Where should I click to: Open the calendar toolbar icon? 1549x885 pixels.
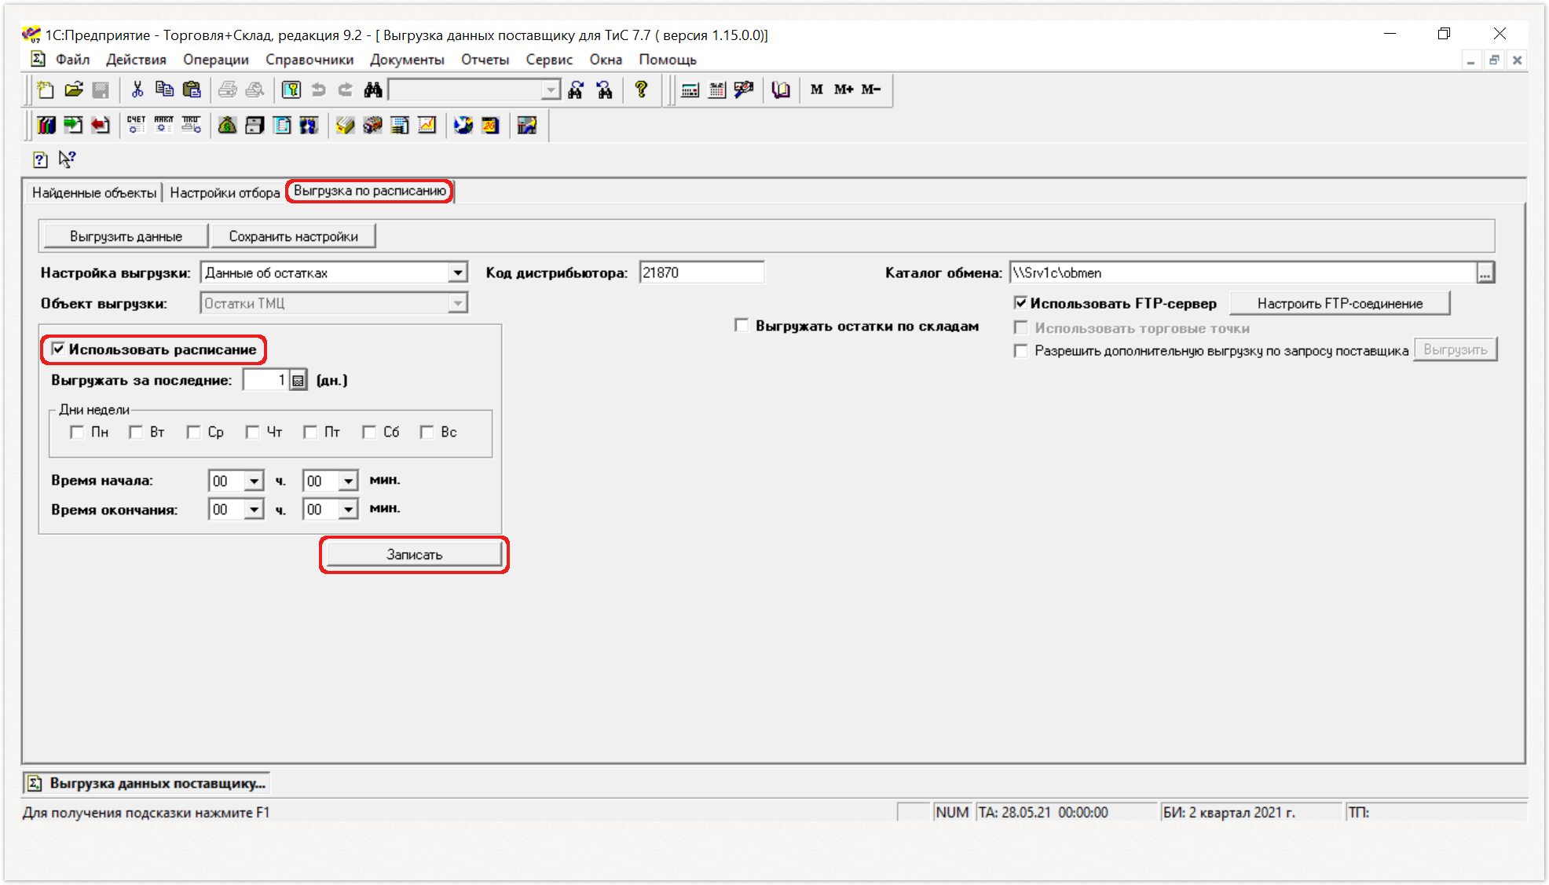717,90
